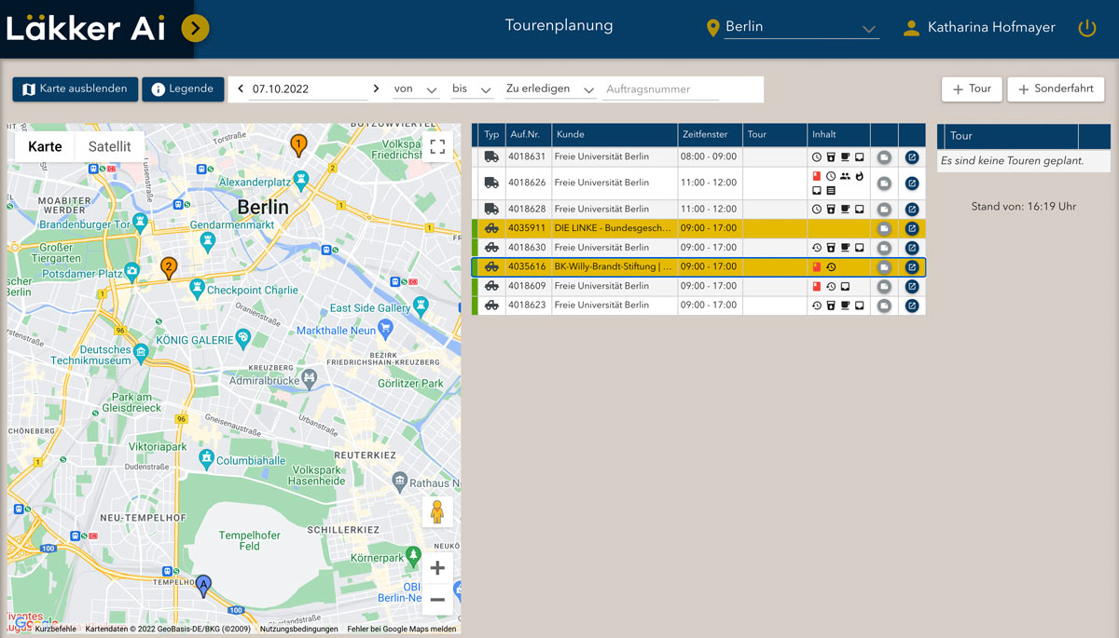
Task: Hide map with Karte ausblenden
Action: [x=76, y=89]
